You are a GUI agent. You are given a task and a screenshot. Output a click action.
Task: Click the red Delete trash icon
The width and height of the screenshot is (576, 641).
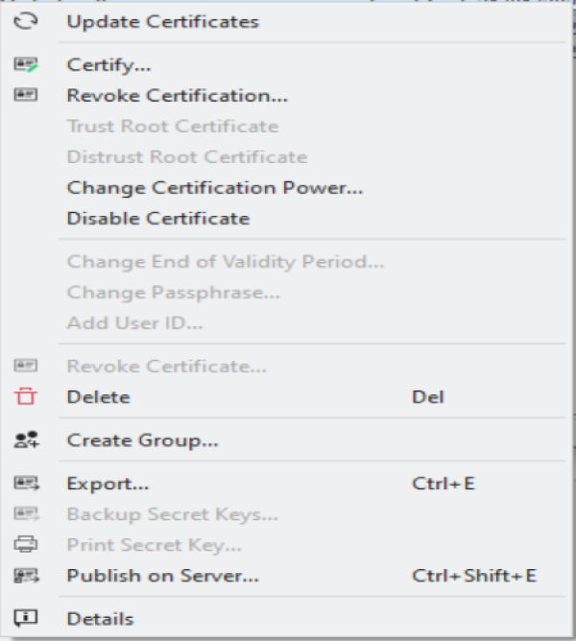[26, 396]
